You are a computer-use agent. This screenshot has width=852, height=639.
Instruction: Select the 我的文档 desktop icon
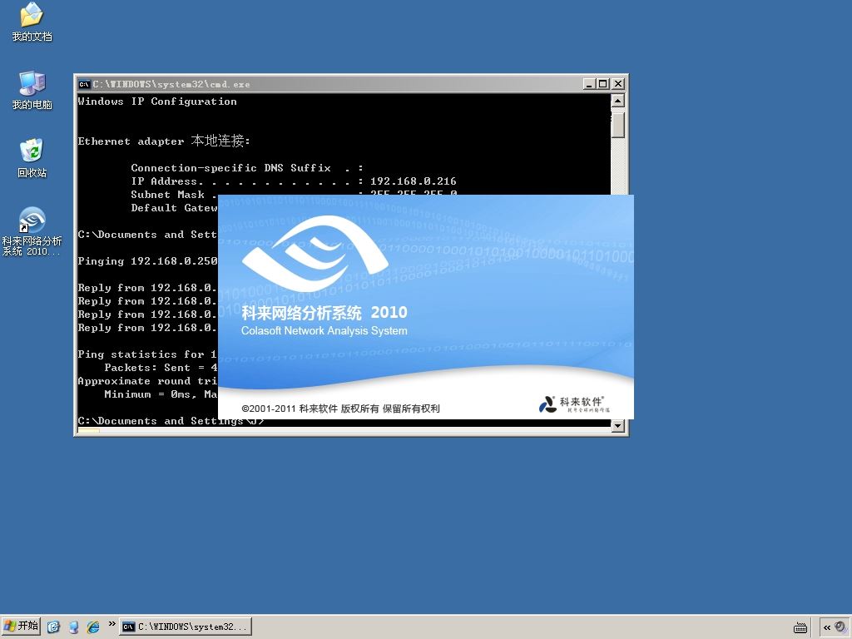pos(32,22)
